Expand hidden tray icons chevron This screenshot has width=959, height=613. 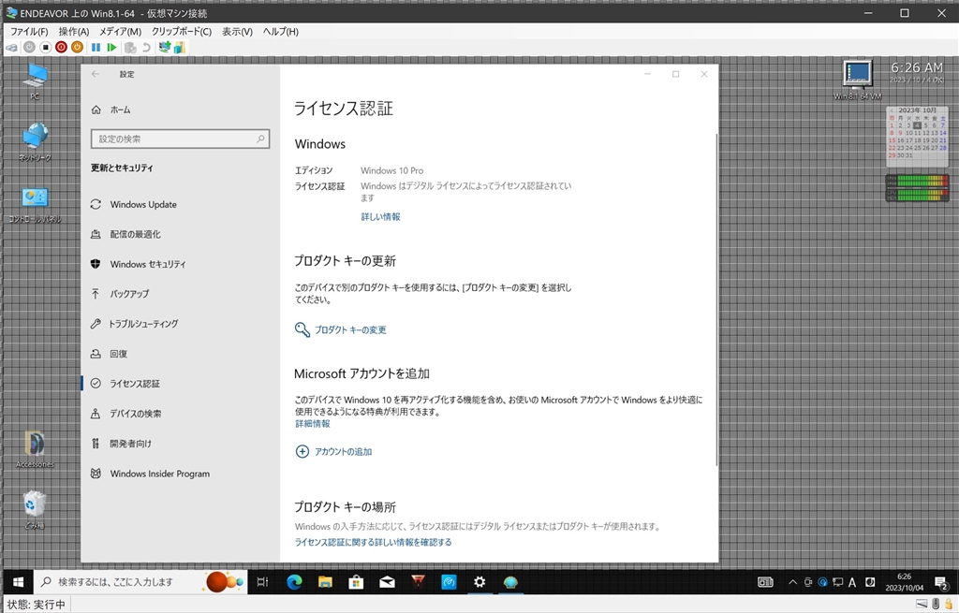[x=792, y=582]
